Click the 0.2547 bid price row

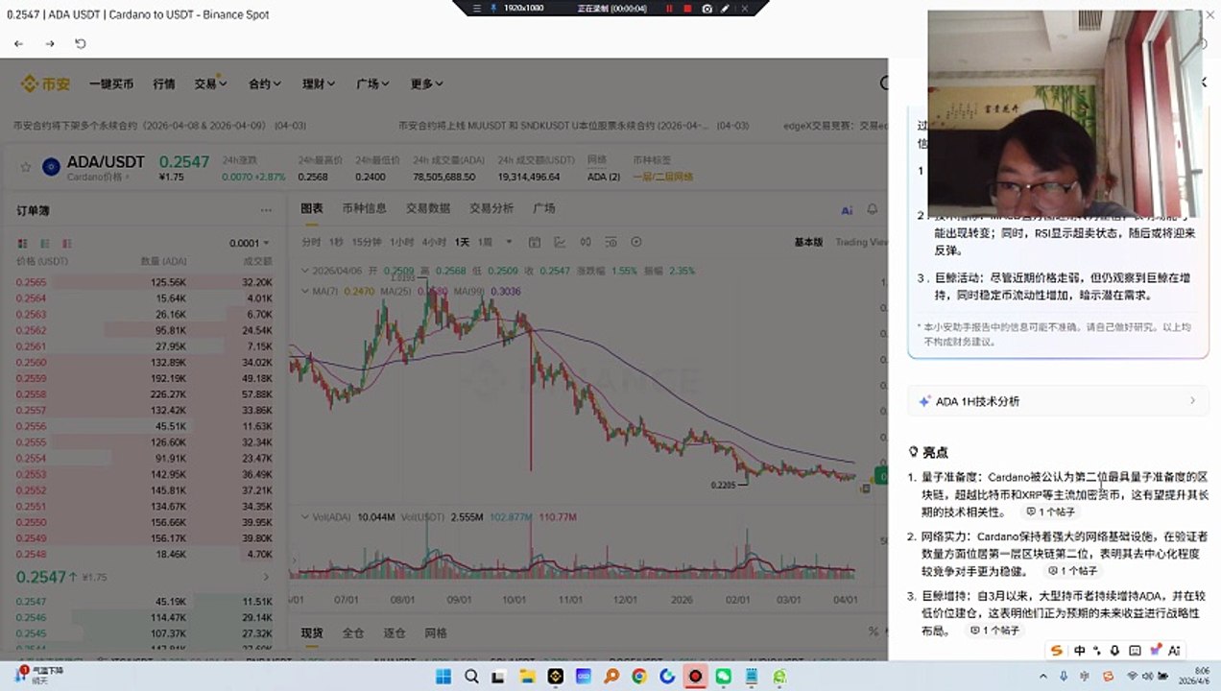point(144,601)
